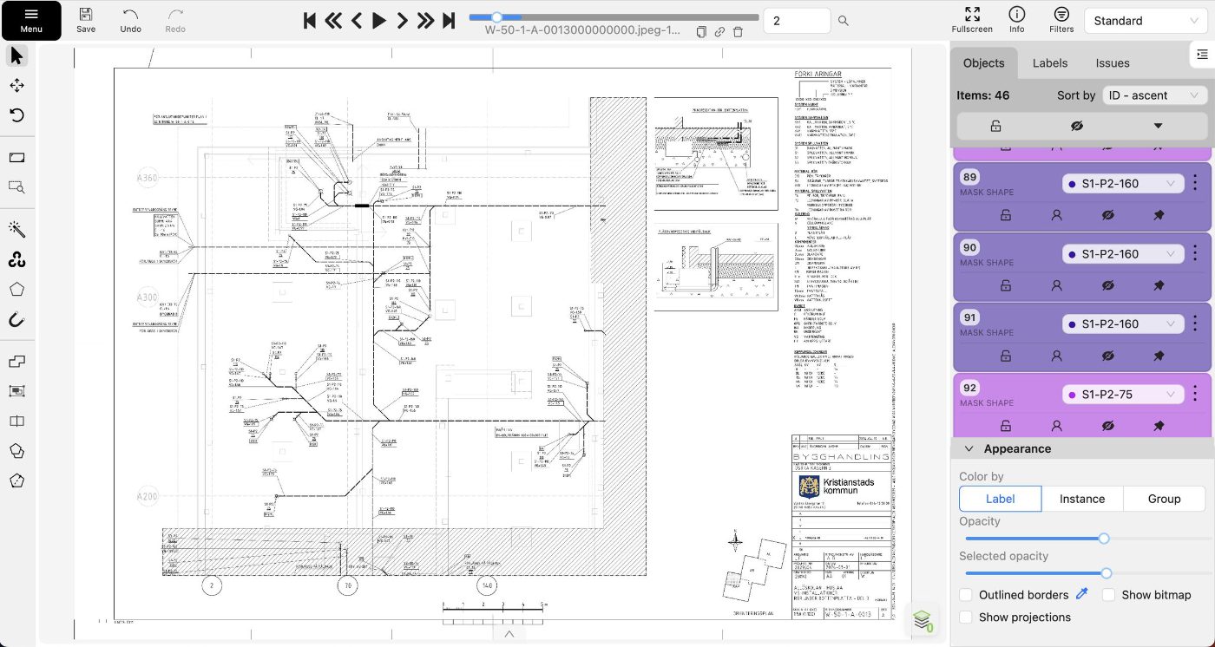Copy link to the current frame

719,32
